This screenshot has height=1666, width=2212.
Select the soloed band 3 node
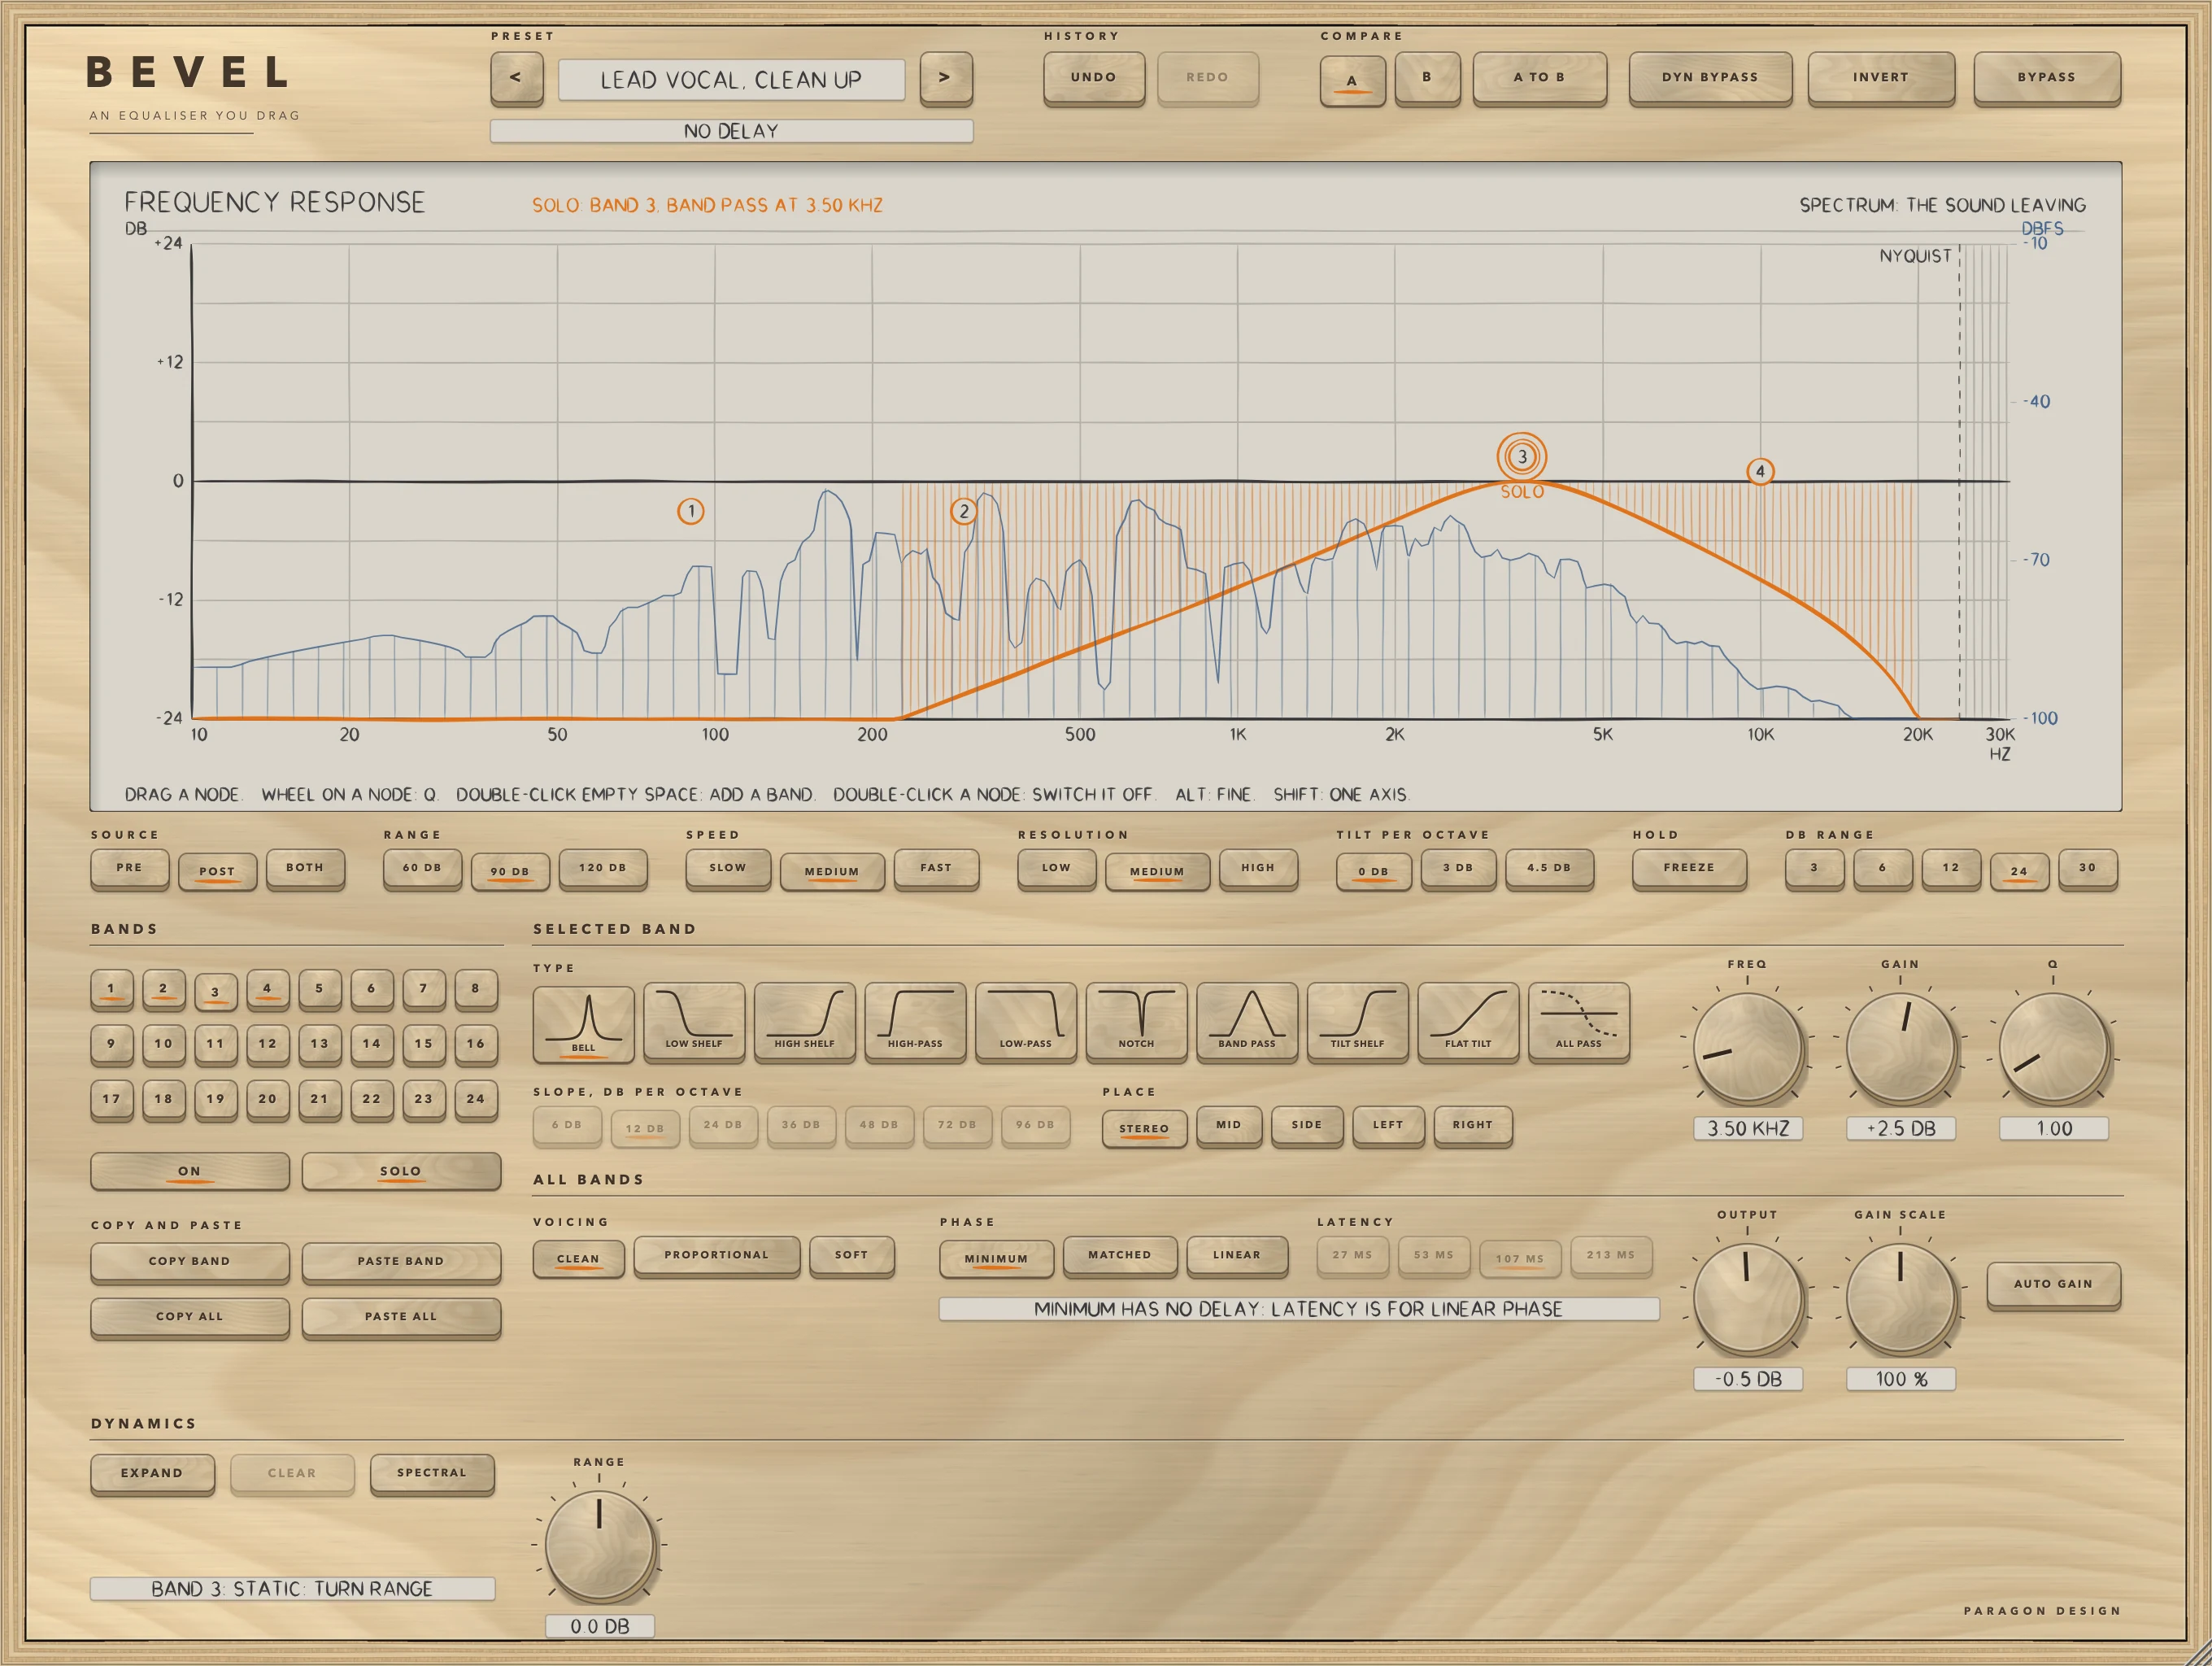[x=1522, y=456]
